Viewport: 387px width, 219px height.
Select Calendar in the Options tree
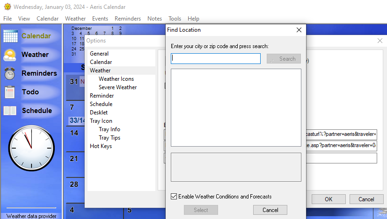tap(101, 62)
